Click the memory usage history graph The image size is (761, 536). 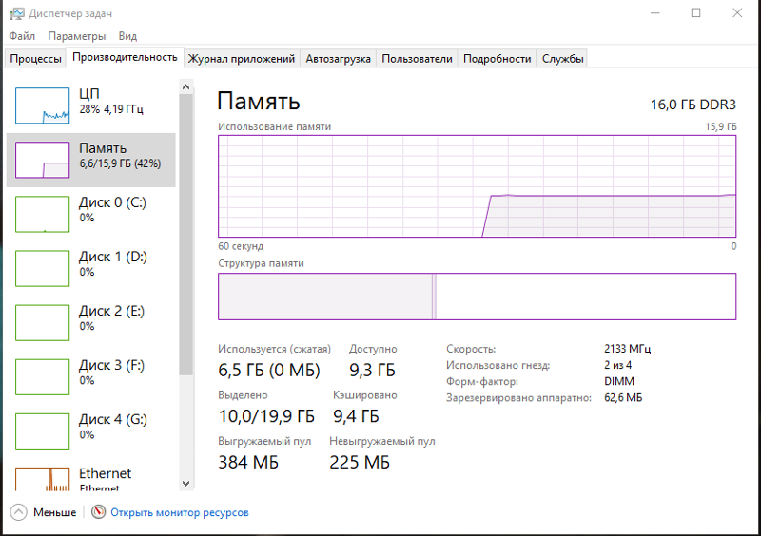pyautogui.click(x=478, y=186)
